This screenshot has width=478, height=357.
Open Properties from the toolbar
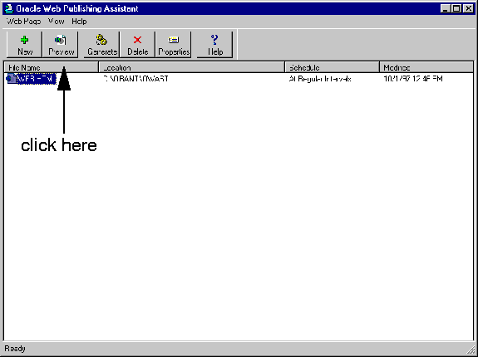pyautogui.click(x=174, y=45)
